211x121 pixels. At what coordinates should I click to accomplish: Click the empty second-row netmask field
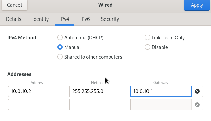pyautogui.click(x=100, y=105)
